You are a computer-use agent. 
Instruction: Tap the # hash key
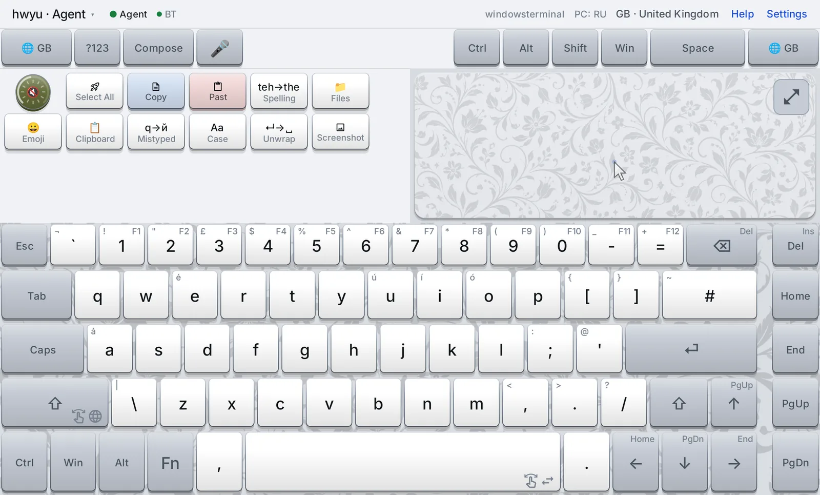click(x=709, y=295)
